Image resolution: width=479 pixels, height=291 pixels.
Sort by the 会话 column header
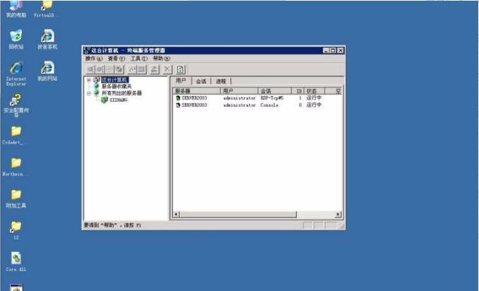pyautogui.click(x=275, y=91)
